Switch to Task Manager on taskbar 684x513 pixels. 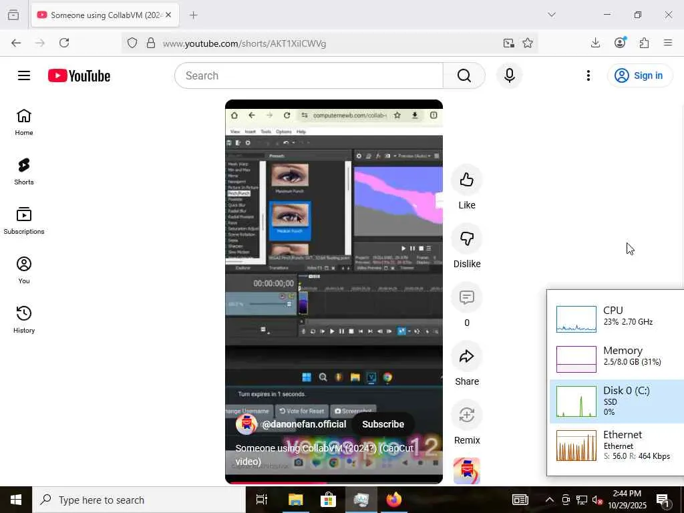361,500
